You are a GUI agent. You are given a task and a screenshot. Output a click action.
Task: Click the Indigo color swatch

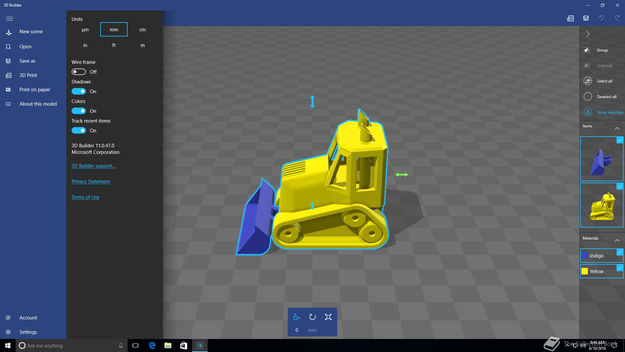point(585,256)
